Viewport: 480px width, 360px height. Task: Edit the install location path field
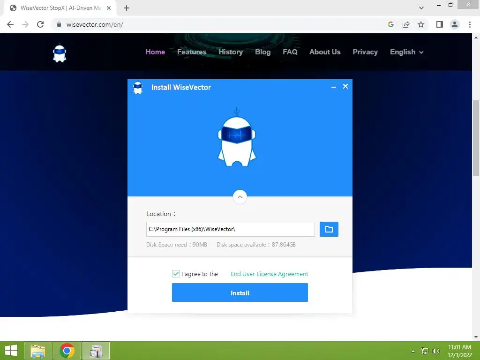(x=230, y=229)
